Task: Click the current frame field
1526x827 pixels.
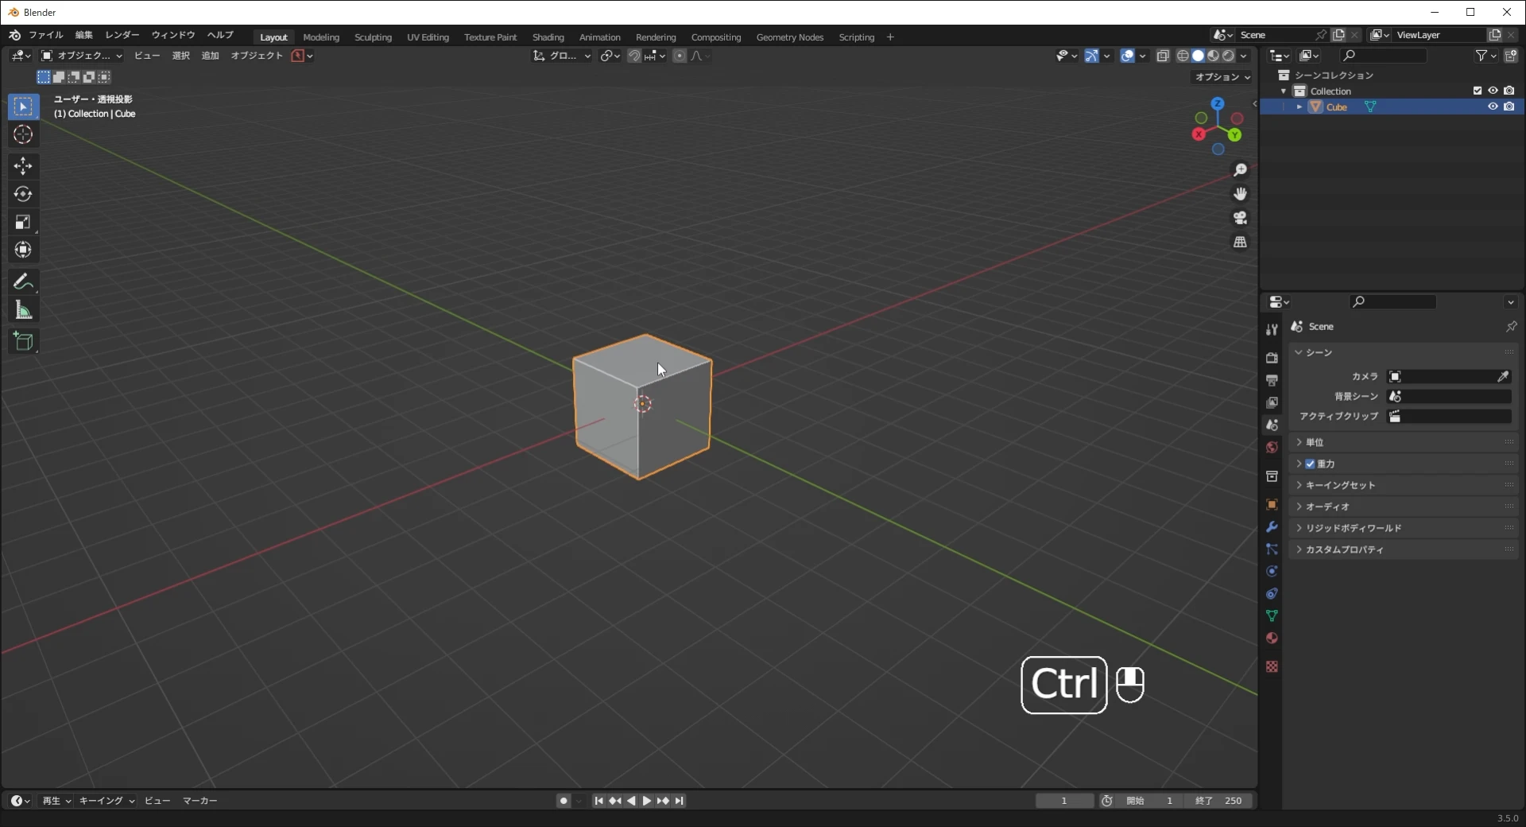Action: [x=1064, y=801]
